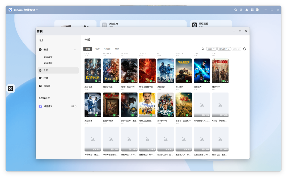This screenshot has height=177, width=287.
Task: Open the X战警：新变种 placeholder card
Action: click(x=220, y=105)
